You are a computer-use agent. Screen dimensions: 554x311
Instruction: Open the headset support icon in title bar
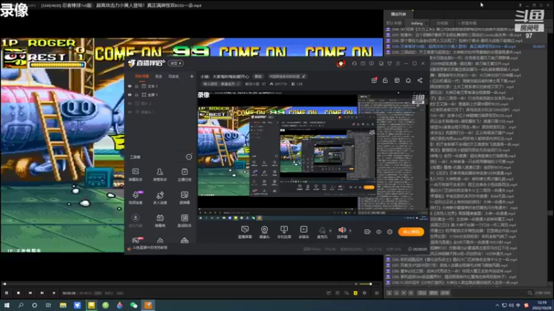pos(354,64)
